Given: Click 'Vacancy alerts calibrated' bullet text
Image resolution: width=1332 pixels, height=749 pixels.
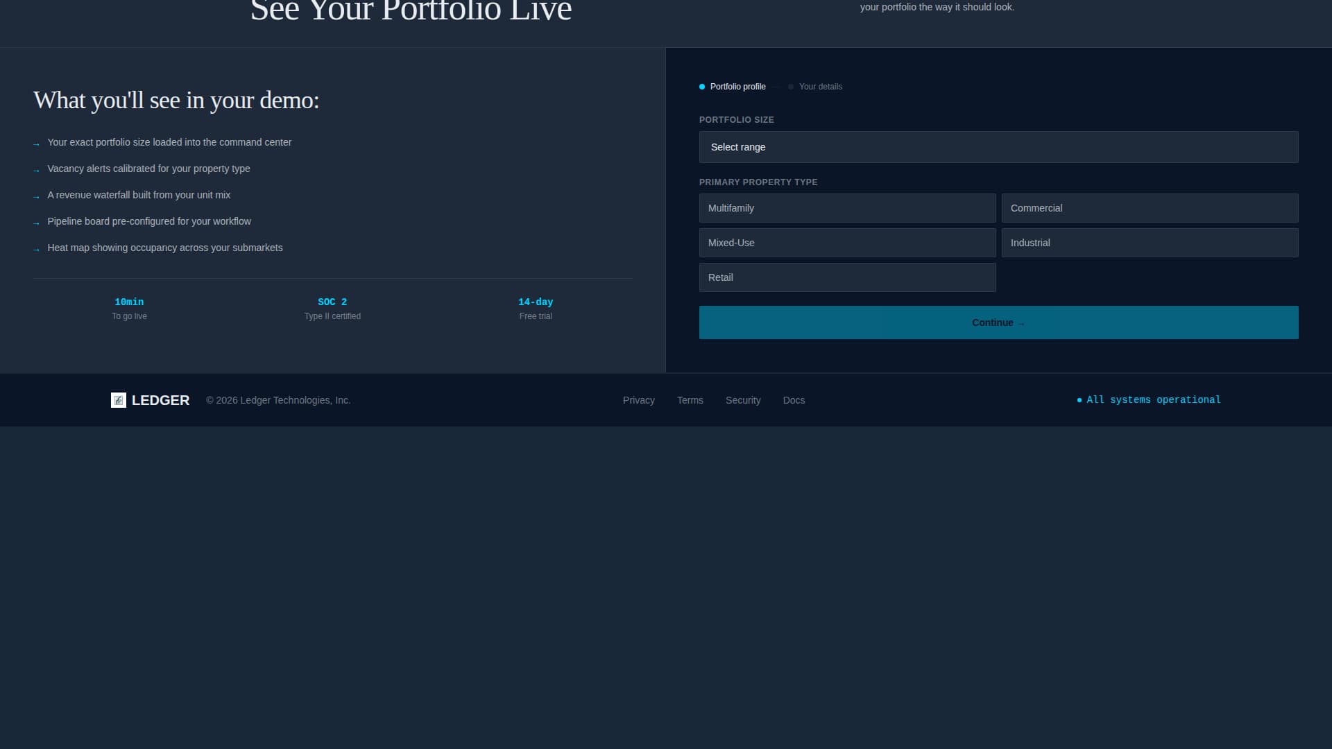Looking at the screenshot, I should (x=148, y=169).
